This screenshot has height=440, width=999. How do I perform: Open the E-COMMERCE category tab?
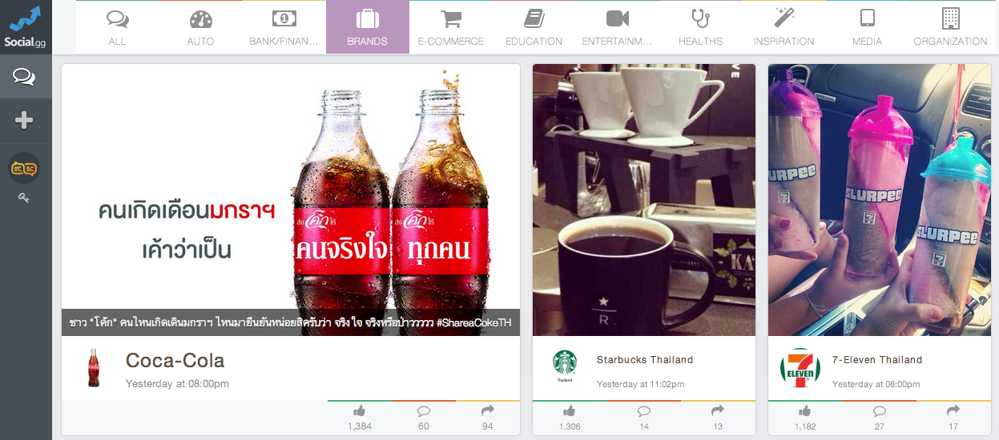[x=451, y=27]
